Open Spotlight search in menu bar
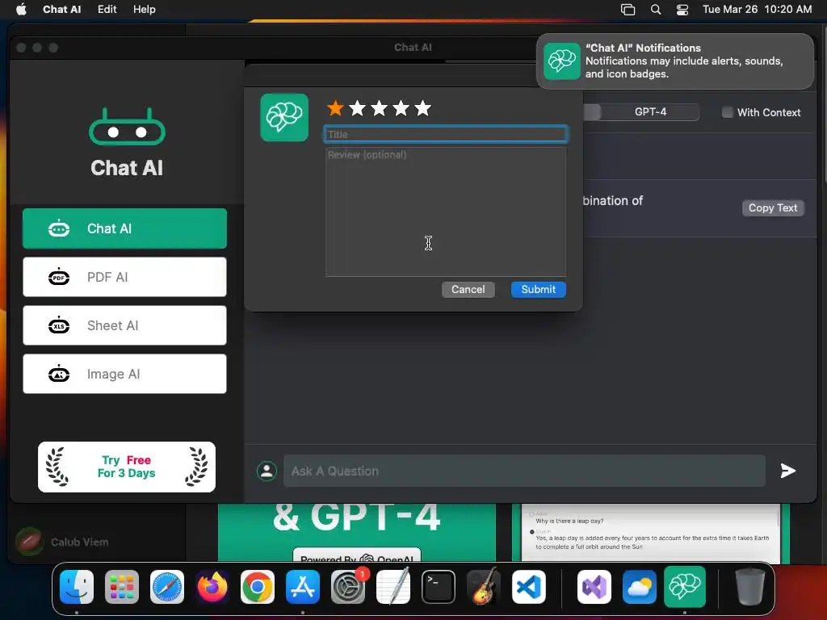 [656, 10]
